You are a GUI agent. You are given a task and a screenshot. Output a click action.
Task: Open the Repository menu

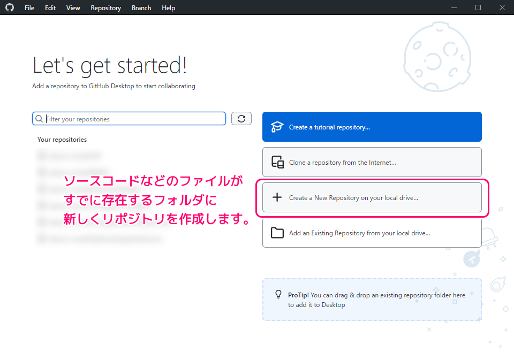[x=105, y=8]
